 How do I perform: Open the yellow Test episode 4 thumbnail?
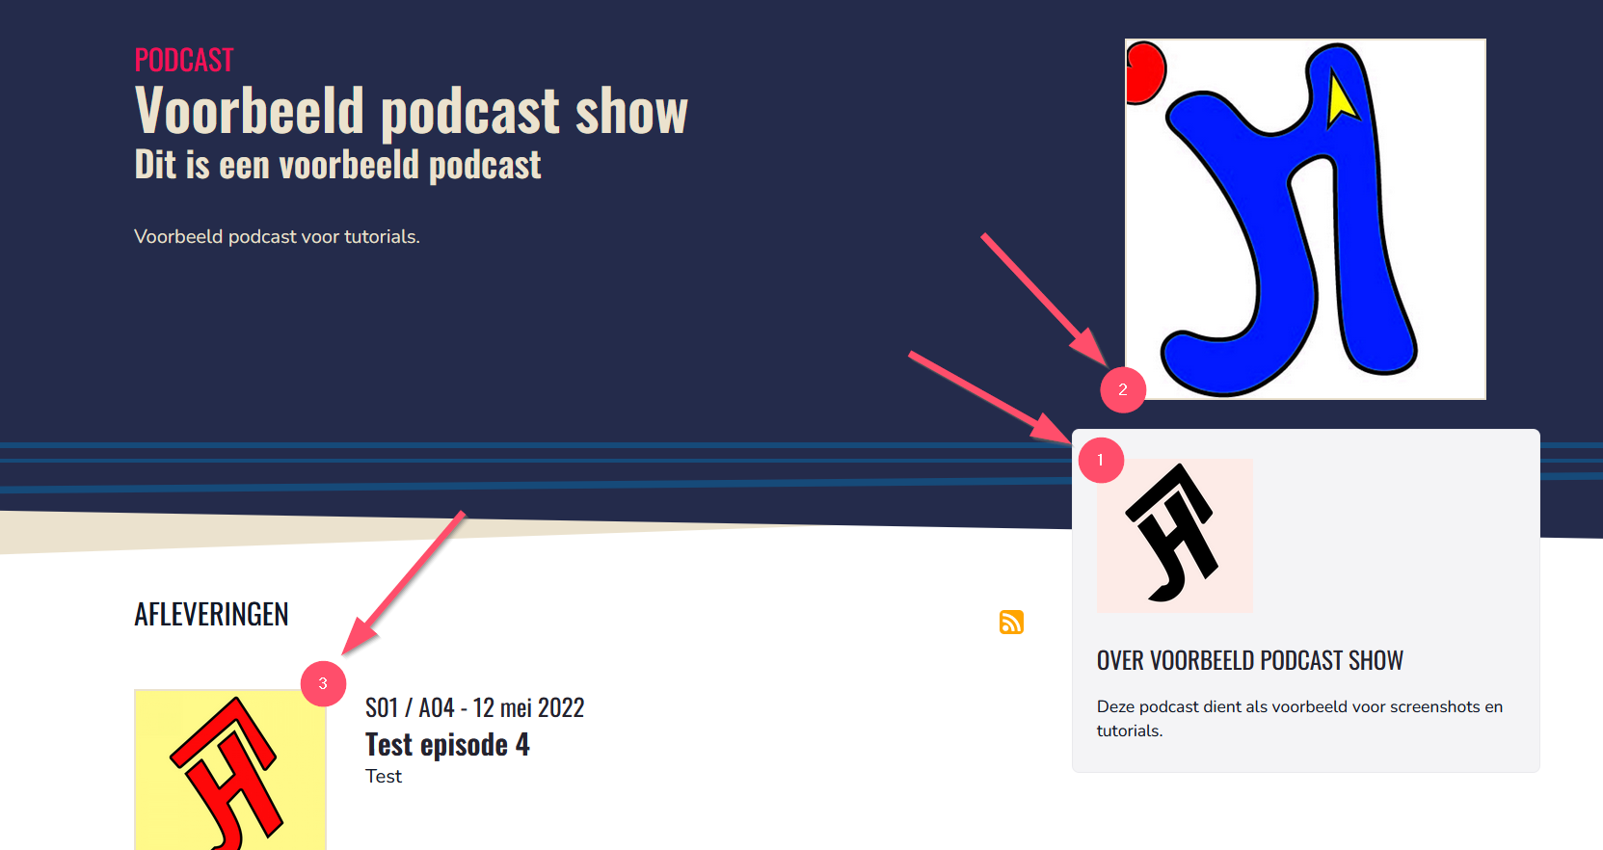[x=230, y=769]
